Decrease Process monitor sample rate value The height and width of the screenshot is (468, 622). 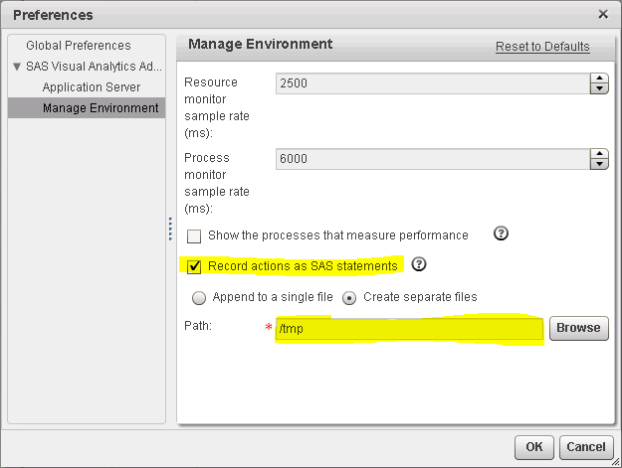599,164
